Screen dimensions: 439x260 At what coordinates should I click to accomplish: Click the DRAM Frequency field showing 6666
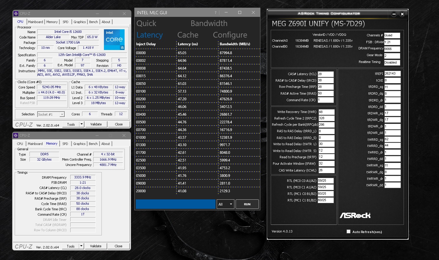[392, 49]
